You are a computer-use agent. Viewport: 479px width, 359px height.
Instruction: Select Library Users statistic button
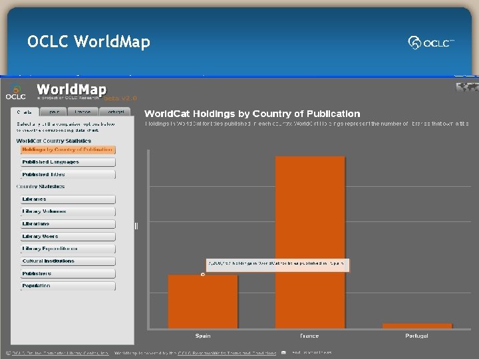tap(68, 237)
